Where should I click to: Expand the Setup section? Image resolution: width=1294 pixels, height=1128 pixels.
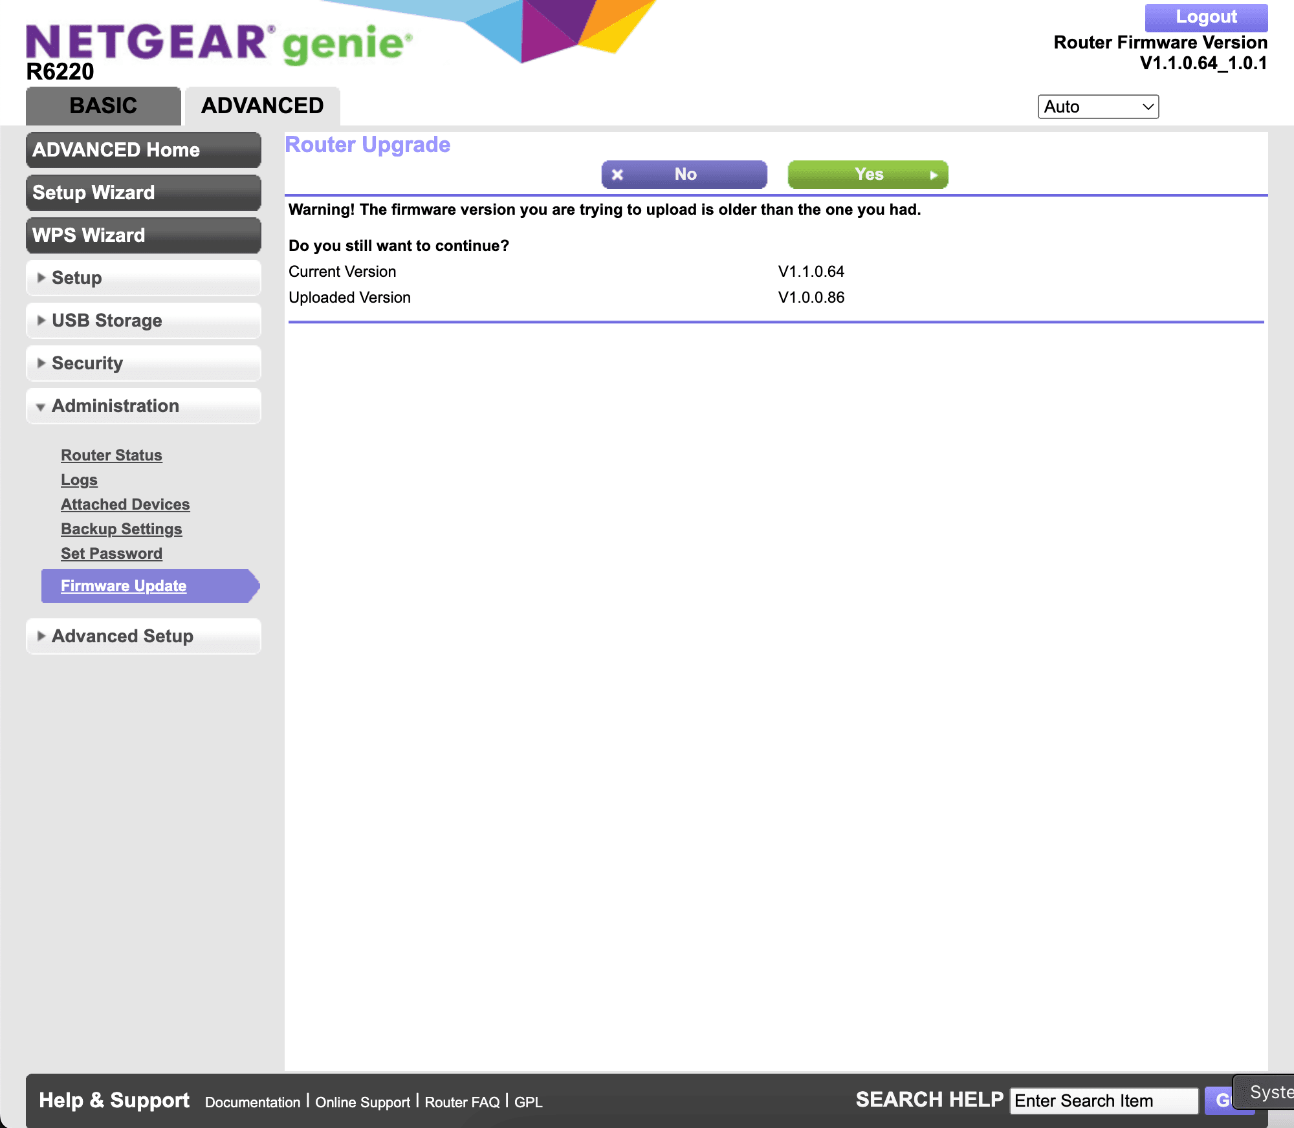[x=144, y=278]
